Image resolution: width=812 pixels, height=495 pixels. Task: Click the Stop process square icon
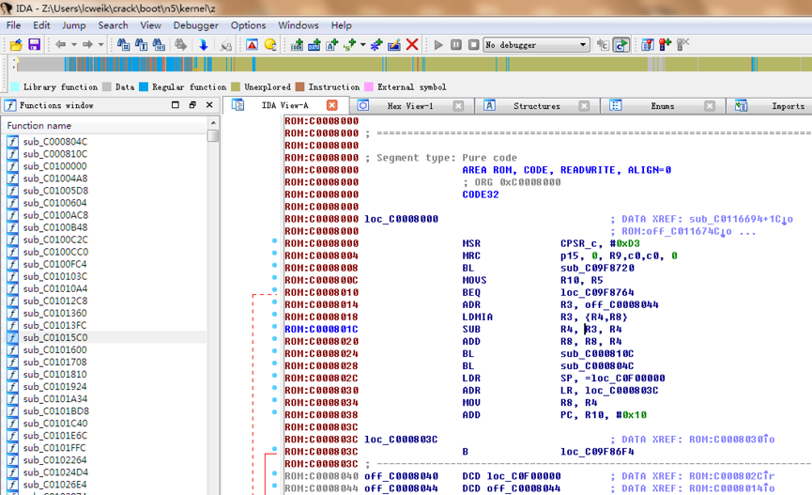click(473, 45)
